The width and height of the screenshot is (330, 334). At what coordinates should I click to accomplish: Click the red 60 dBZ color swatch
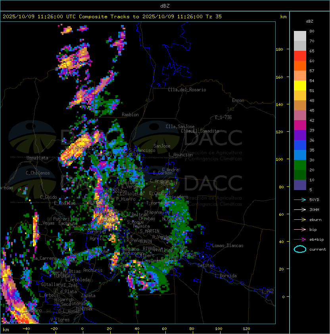coord(300,56)
